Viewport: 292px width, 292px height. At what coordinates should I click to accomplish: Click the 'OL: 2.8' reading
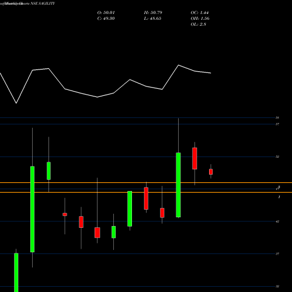(198, 25)
